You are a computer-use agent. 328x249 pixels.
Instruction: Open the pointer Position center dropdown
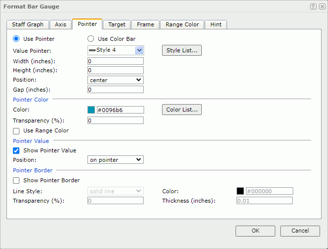pos(115,80)
